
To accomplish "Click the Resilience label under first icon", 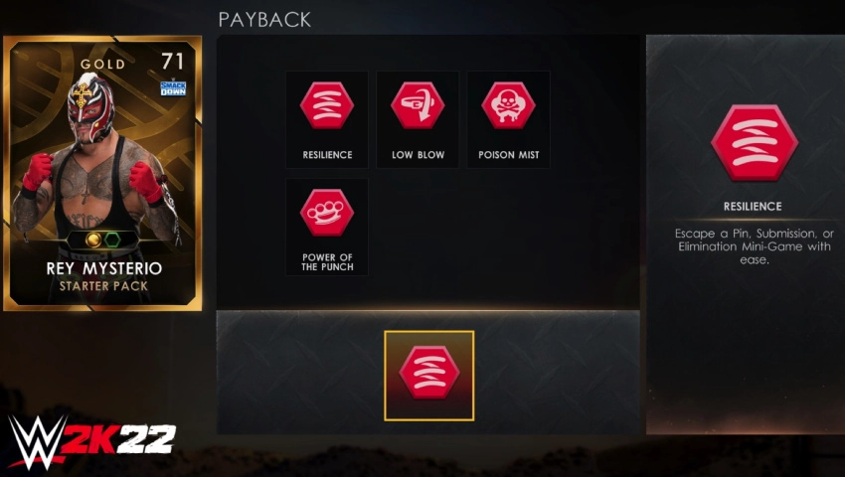I will [x=327, y=155].
